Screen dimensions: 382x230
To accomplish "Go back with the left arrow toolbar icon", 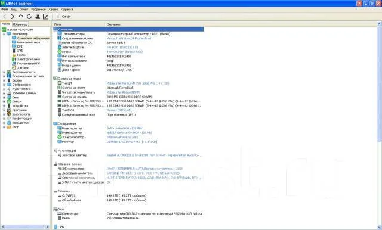I will coord(5,17).
